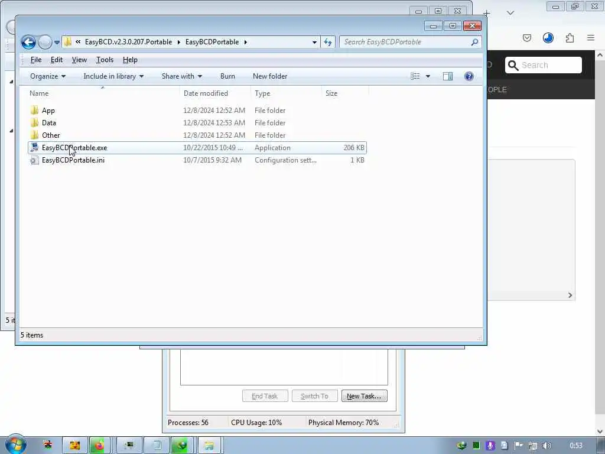605x454 pixels.
Task: Show hidden path levels via double-chevron in address bar
Action: point(78,42)
